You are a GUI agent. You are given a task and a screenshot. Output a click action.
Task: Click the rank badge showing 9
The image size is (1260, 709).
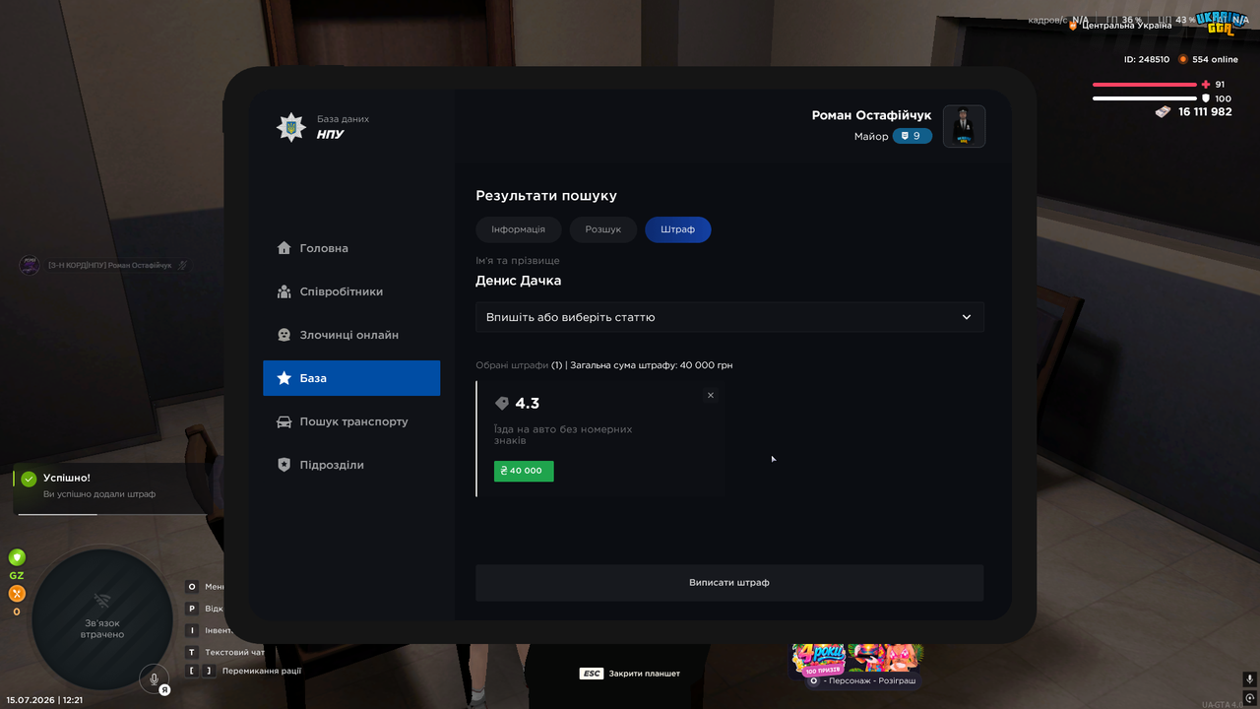click(913, 136)
